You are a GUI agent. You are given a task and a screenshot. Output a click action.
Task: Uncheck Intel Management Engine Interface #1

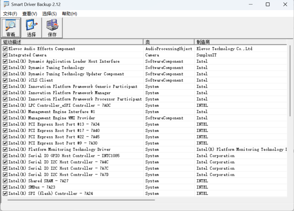pos(5,112)
